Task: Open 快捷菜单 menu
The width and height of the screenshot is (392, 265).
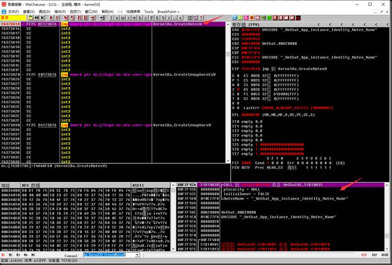Action: [x=133, y=12]
